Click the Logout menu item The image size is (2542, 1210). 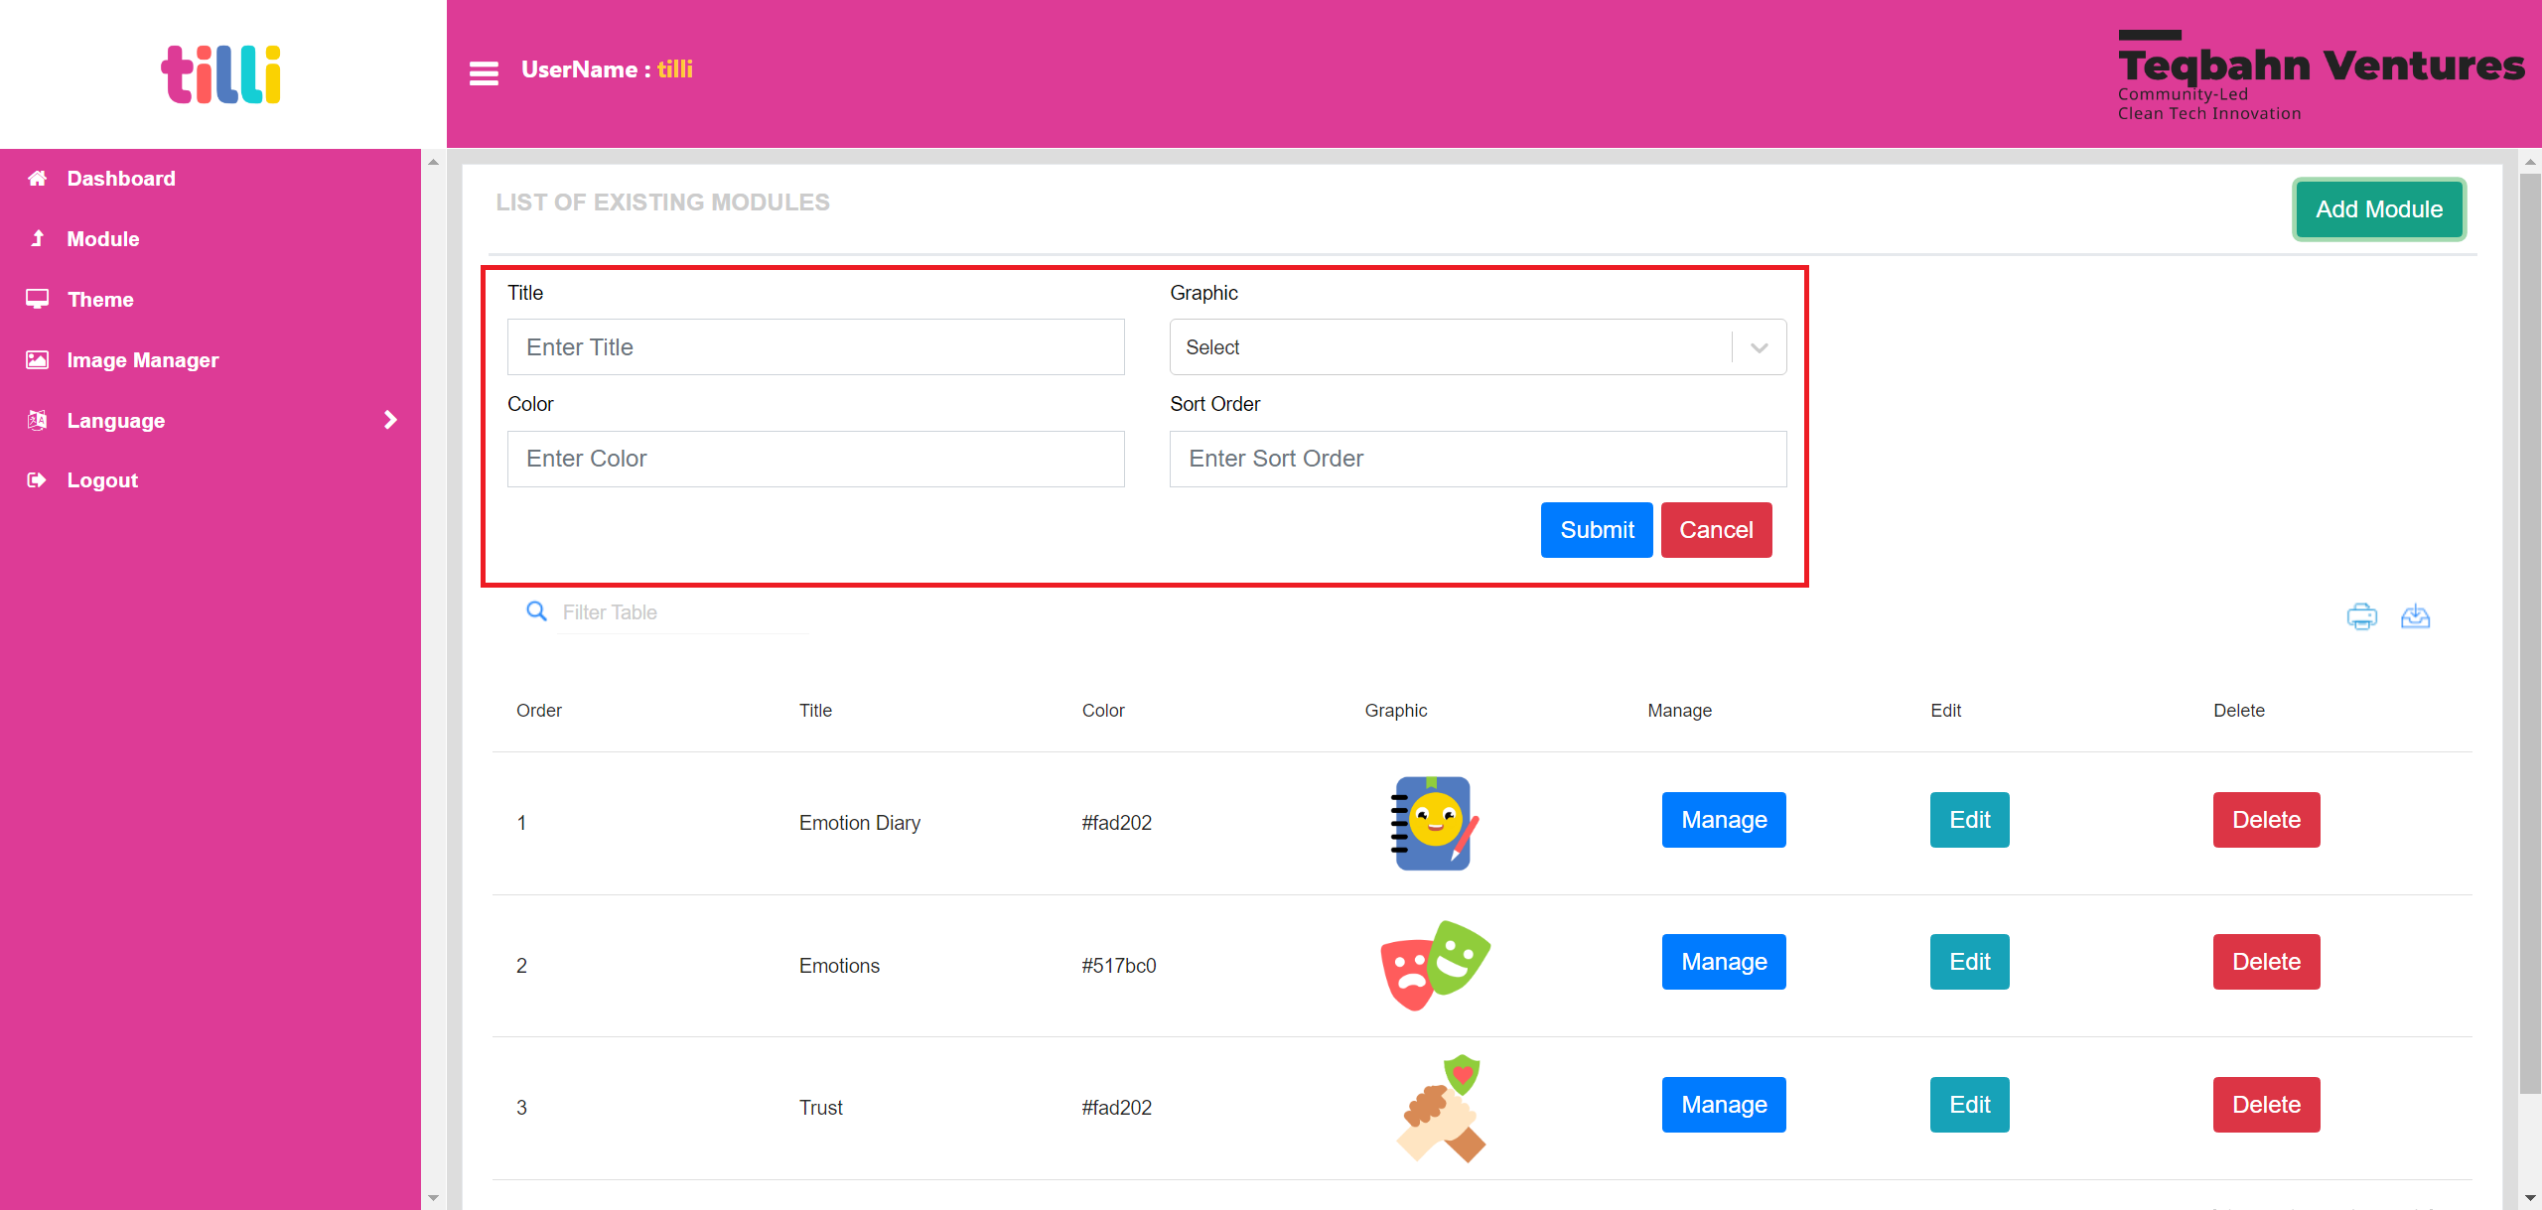pyautogui.click(x=102, y=481)
